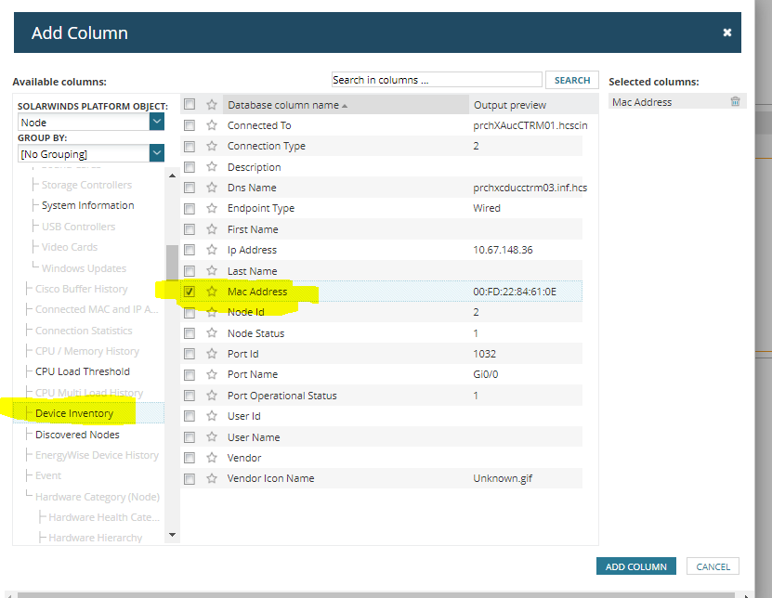Image resolution: width=772 pixels, height=598 pixels.
Task: Check the Connected To checkbox
Action: (x=190, y=125)
